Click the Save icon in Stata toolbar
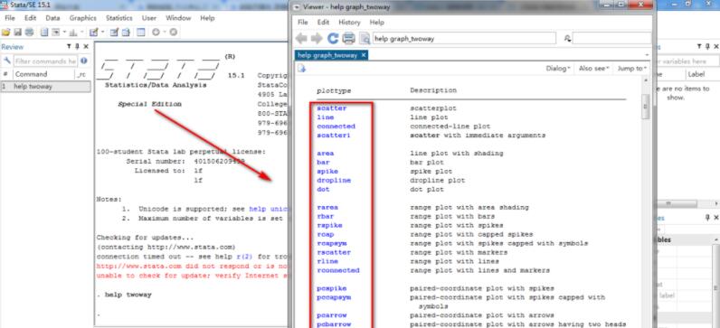The width and height of the screenshot is (720, 328). pos(17,33)
